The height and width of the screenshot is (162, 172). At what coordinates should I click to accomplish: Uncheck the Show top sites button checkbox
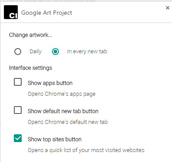18,138
